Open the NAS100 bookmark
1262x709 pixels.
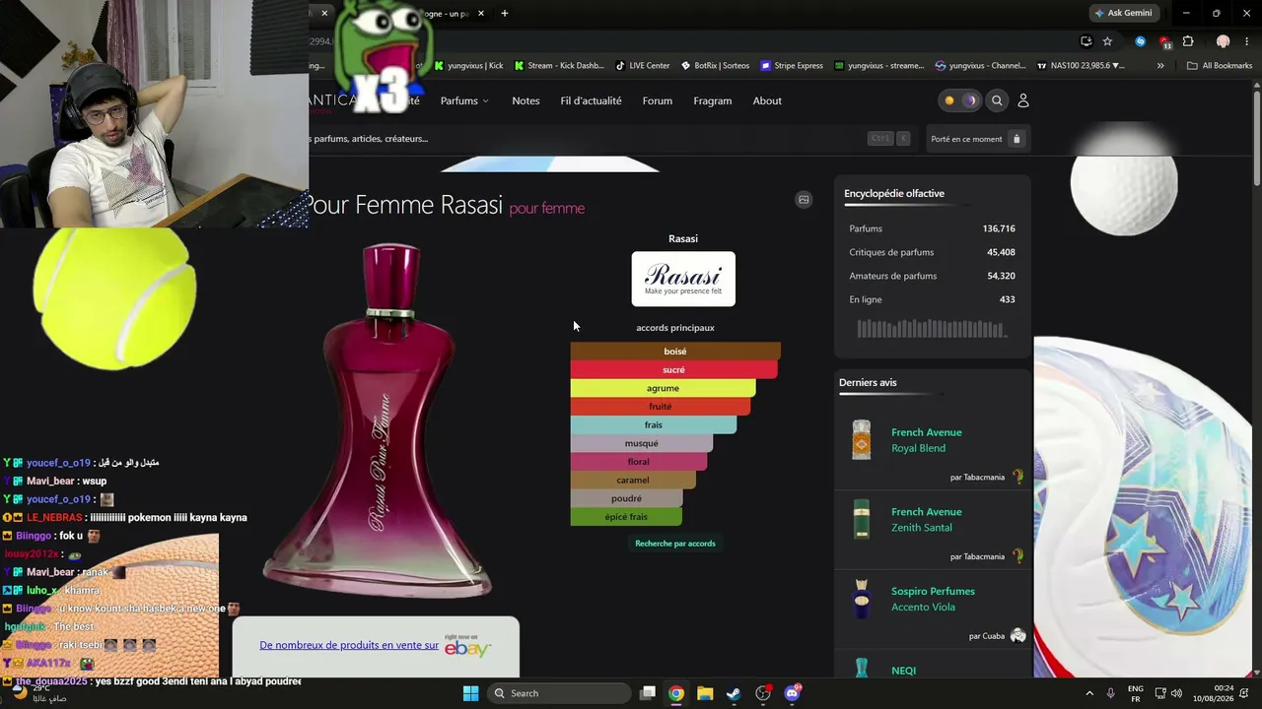(x=1081, y=66)
